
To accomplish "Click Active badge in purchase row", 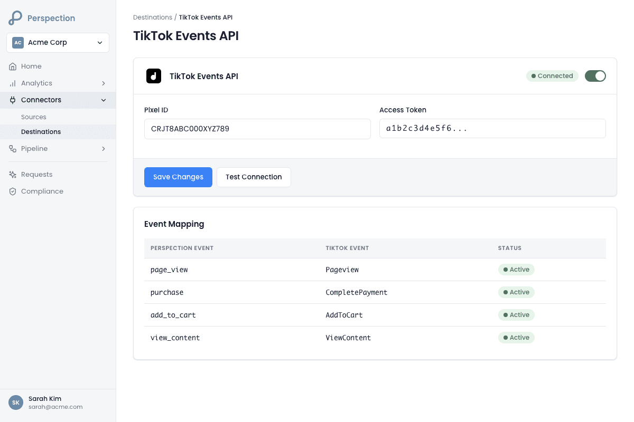I will 516,292.
